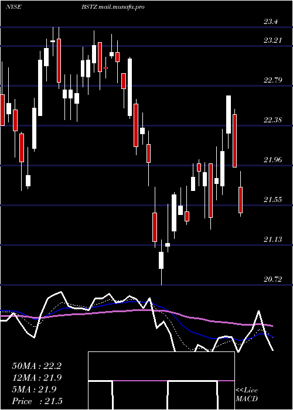Viewport: 293px width, 410px height.
Task: Click the MACD indicator box
Action: pos(161,381)
